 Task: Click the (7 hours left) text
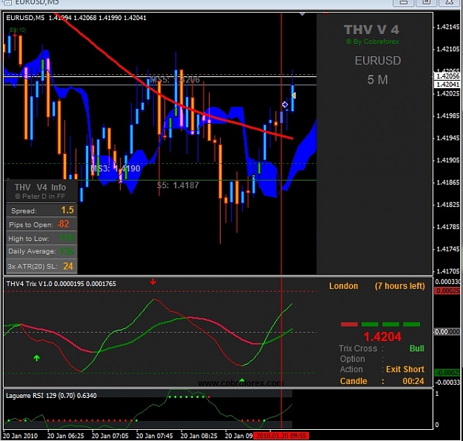(x=400, y=286)
